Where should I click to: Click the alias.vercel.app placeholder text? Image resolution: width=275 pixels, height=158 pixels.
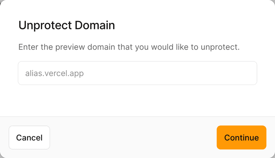pos(54,73)
